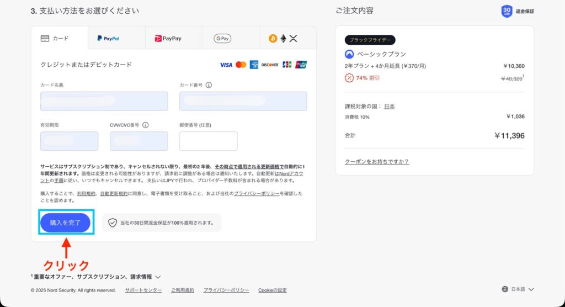Focus the 郵便番号 (任意) input box
The width and height of the screenshot is (565, 307).
(208, 141)
